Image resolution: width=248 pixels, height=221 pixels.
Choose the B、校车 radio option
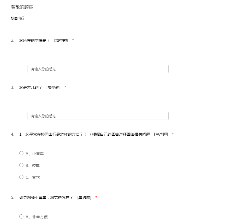pyautogui.click(x=21, y=165)
